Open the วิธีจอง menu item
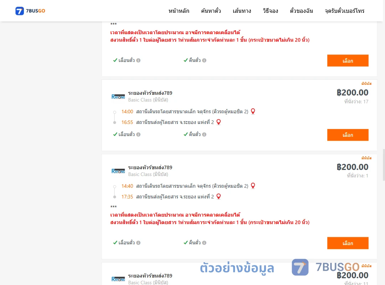The image size is (385, 285). click(270, 11)
